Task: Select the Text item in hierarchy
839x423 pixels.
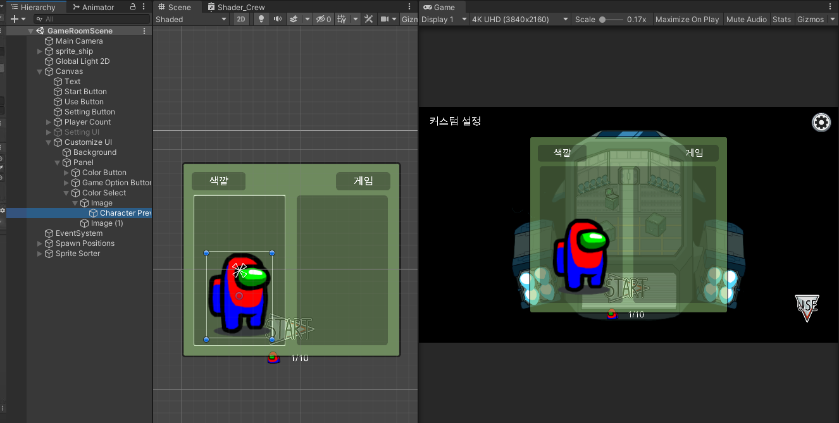Action: [72, 82]
